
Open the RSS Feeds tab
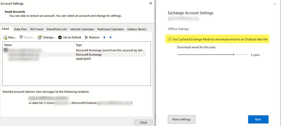pos(37,29)
